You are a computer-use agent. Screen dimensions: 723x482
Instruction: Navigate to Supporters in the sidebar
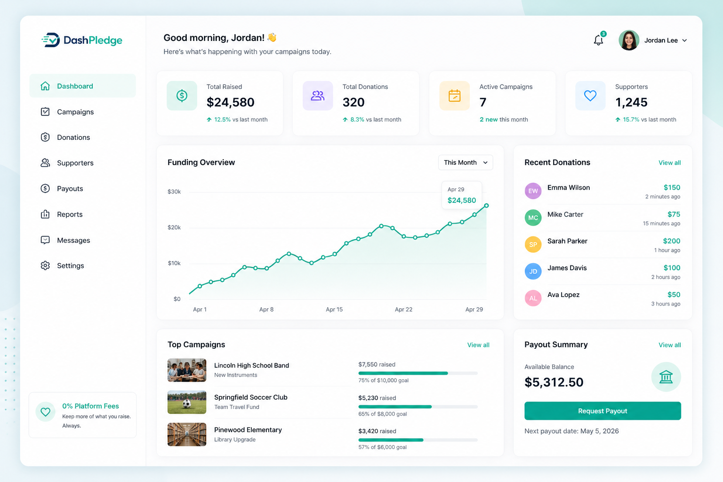(x=82, y=162)
